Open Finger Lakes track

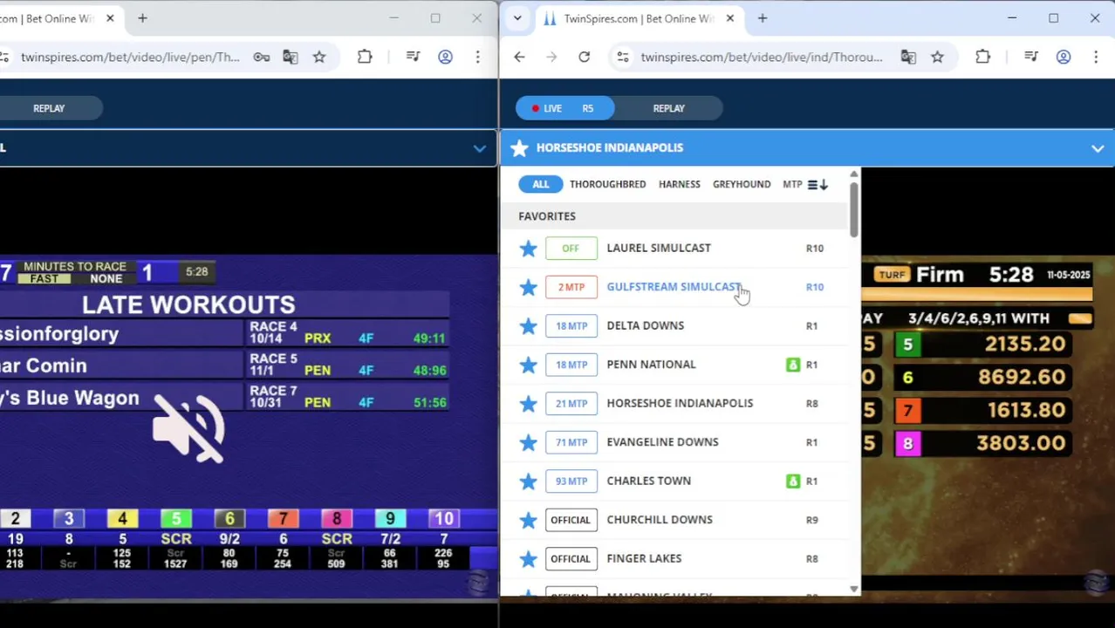coord(645,558)
